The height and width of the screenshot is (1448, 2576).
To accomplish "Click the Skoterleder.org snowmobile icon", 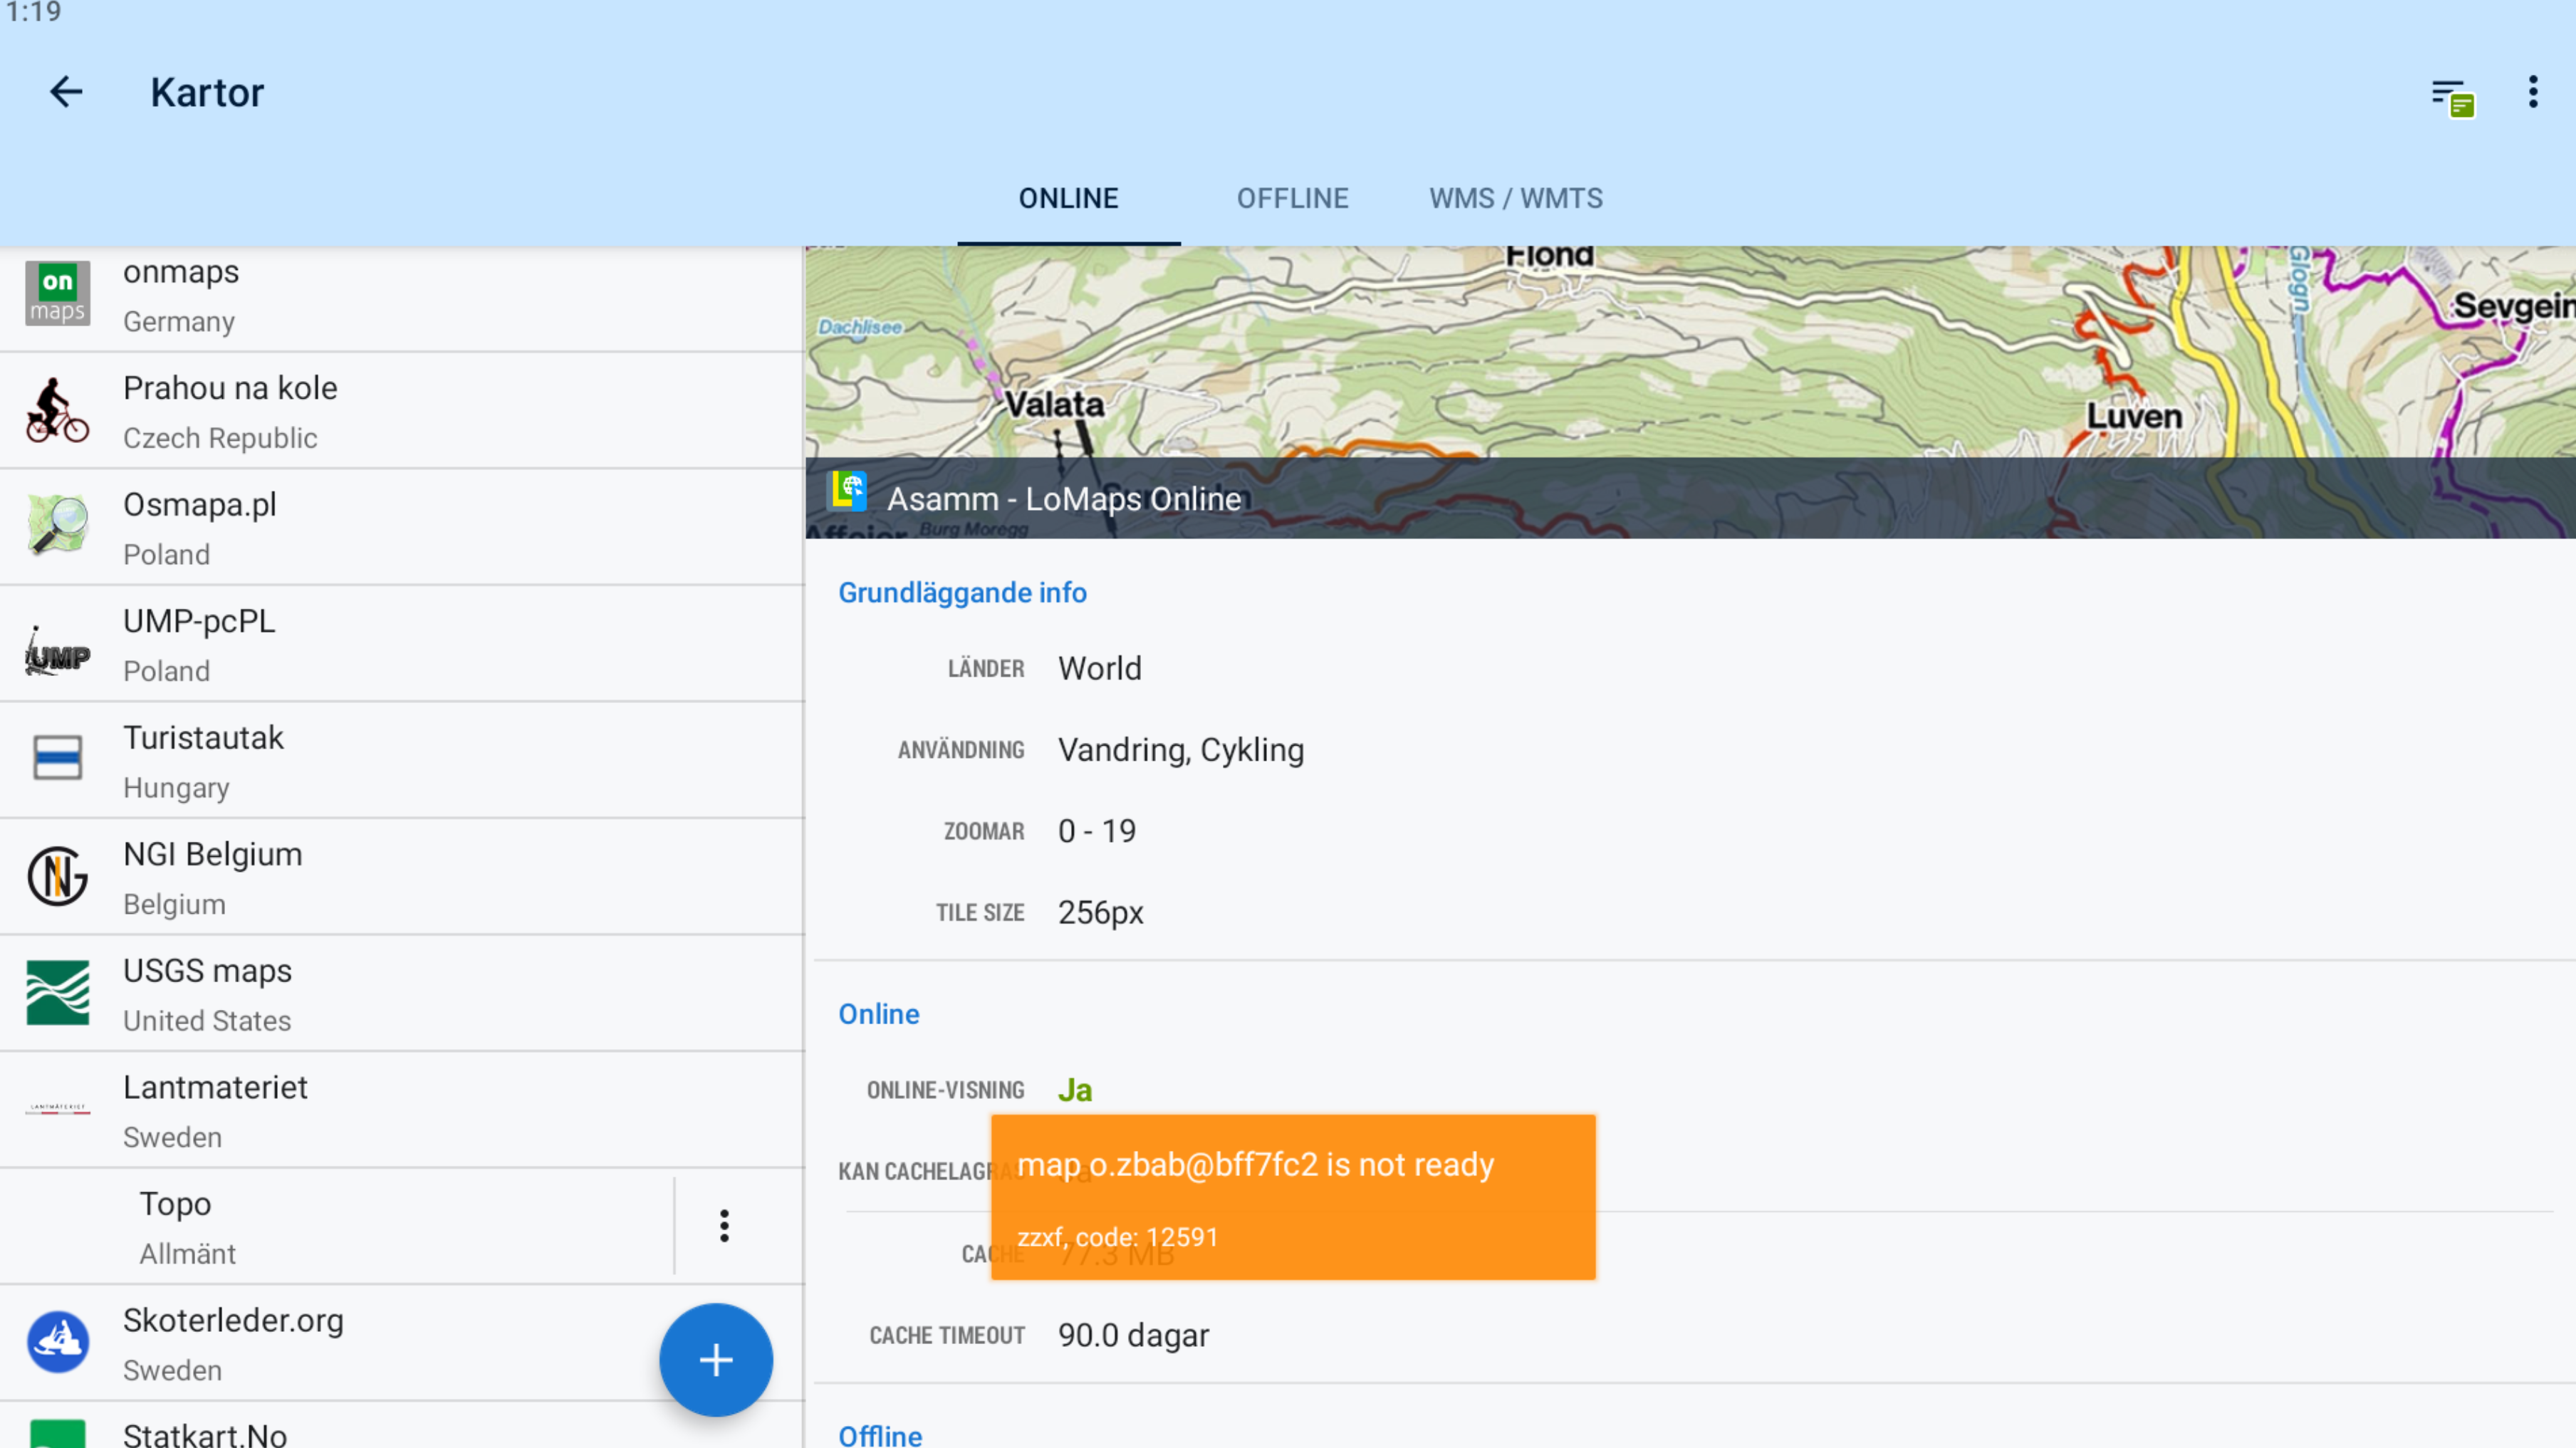I will (x=58, y=1342).
